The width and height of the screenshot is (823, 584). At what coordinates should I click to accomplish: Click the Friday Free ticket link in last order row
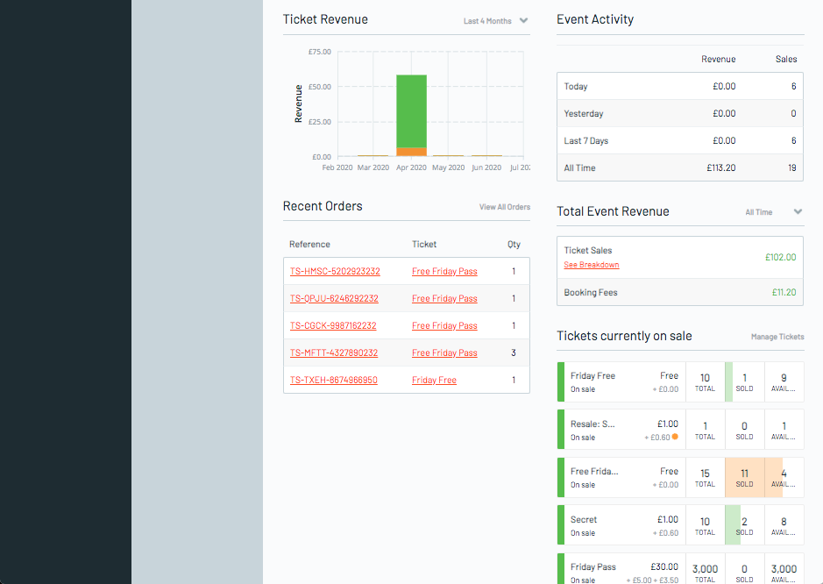click(434, 380)
